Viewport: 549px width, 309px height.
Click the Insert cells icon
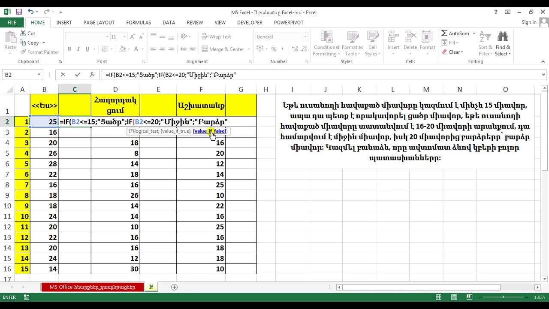[393, 37]
